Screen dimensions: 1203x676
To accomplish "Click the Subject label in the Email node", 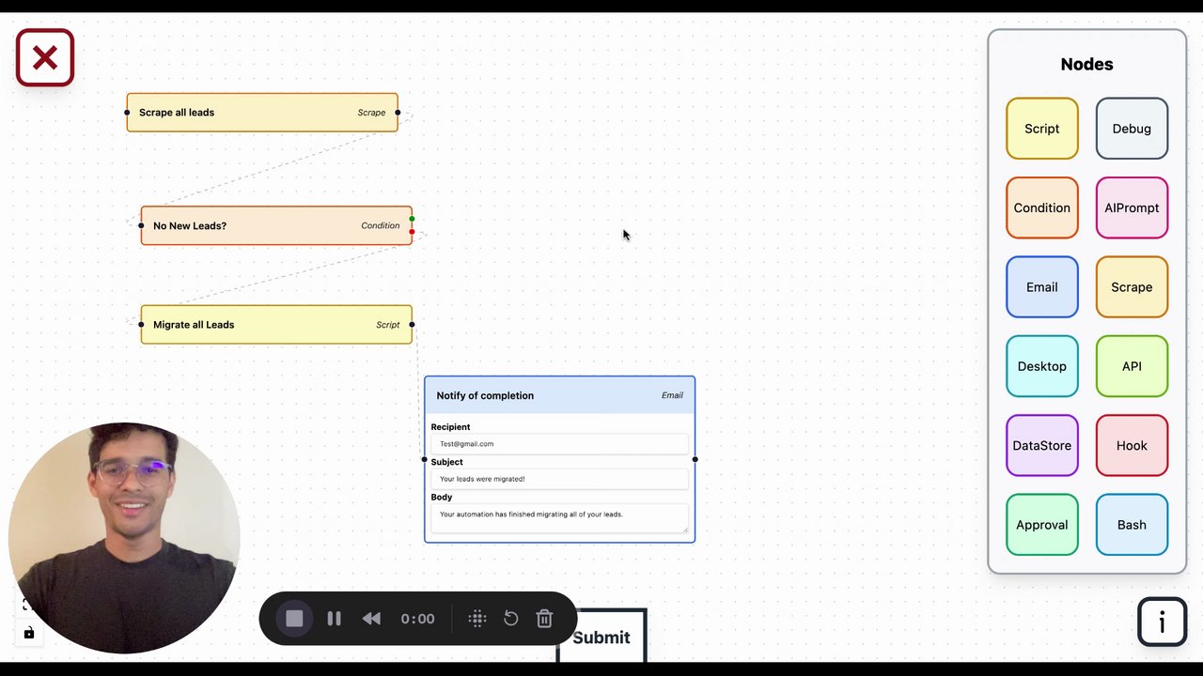I will [447, 462].
